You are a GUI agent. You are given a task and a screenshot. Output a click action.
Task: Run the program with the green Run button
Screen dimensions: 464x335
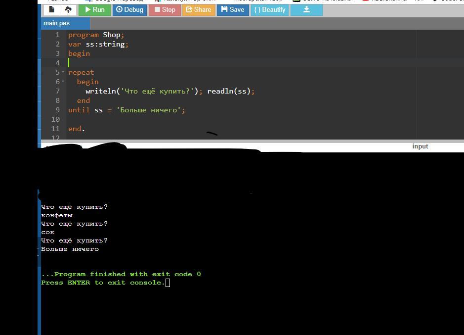[x=95, y=9]
